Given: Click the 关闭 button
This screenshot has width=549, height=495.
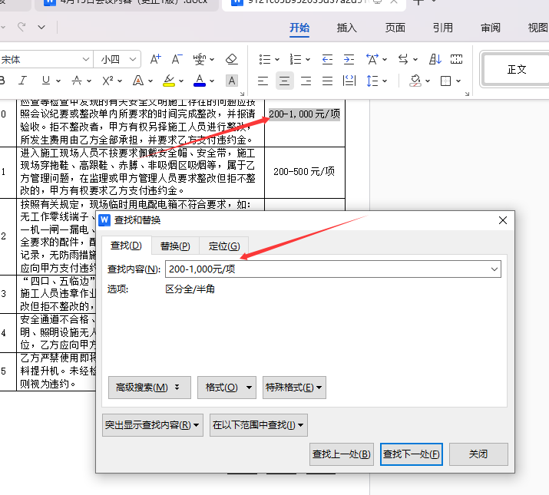Looking at the screenshot, I should click(x=478, y=454).
